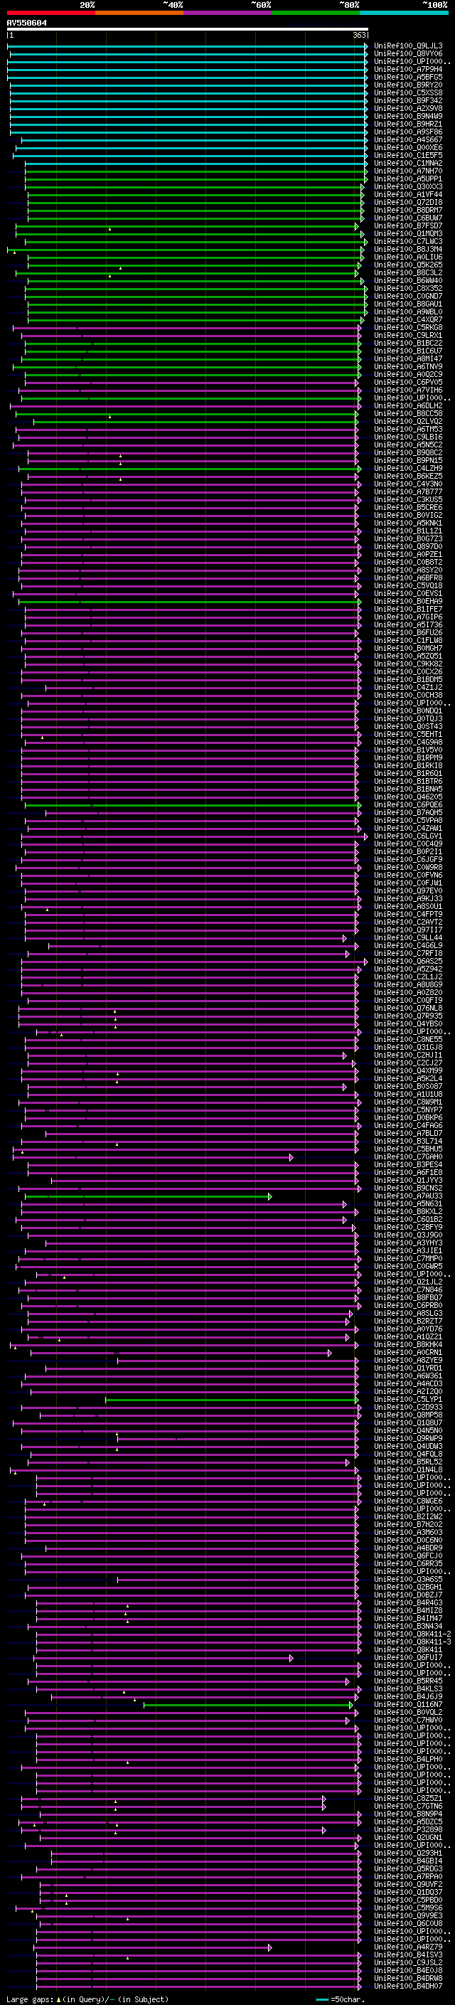
Task: Click the UniRef100_C1E5F5 label
Action: [x=407, y=156]
